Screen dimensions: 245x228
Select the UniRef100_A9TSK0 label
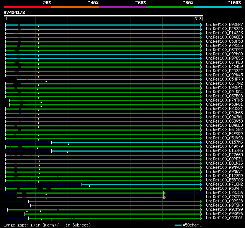coord(224,205)
